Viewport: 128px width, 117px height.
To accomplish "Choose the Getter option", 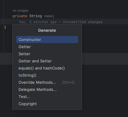I will [x=47, y=47].
